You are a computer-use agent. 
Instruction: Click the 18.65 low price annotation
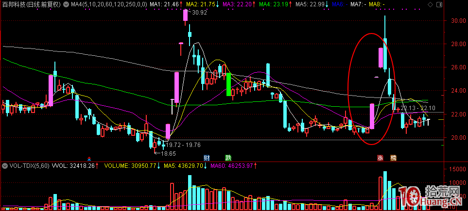[168, 154]
